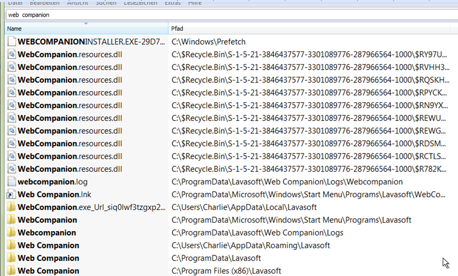Click the folder icon of WebCompanion in Start Menu Programs

click(11, 220)
